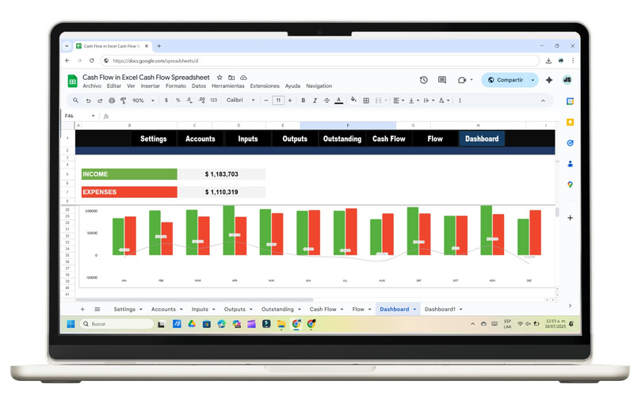Open the Insertar menu
Image resolution: width=634 pixels, height=396 pixels.
tap(150, 86)
